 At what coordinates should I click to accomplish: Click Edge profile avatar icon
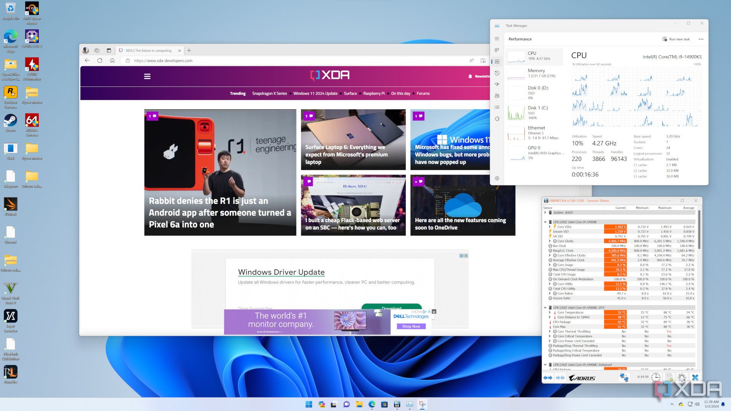click(x=86, y=50)
